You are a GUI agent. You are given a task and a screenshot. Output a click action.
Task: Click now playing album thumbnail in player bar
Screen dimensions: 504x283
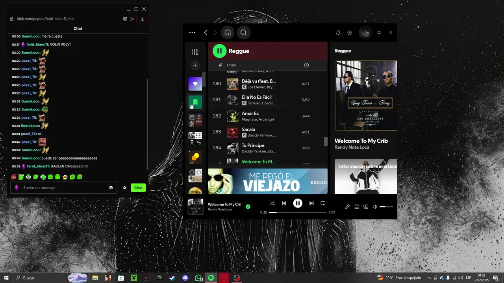195,207
